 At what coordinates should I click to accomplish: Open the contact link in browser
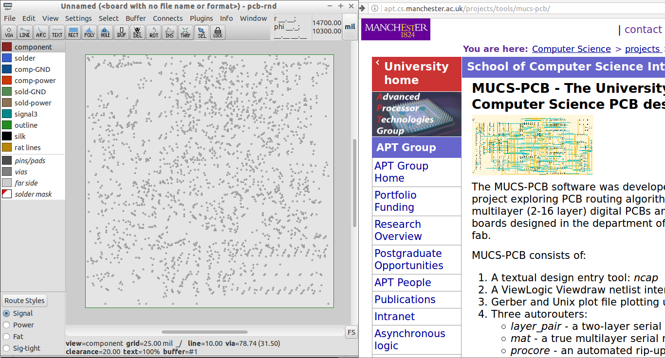pyautogui.click(x=643, y=30)
